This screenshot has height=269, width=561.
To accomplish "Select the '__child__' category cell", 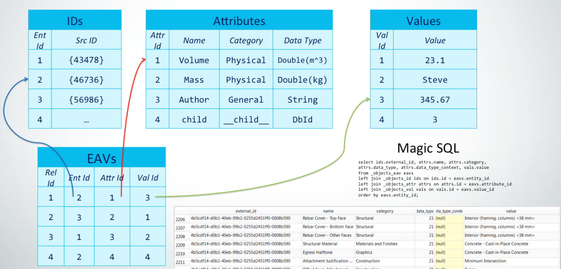I will point(246,119).
